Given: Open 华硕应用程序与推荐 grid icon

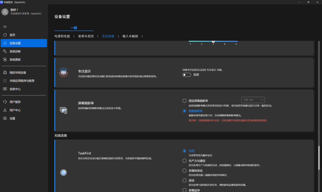Looking at the screenshot, I should (5, 81).
